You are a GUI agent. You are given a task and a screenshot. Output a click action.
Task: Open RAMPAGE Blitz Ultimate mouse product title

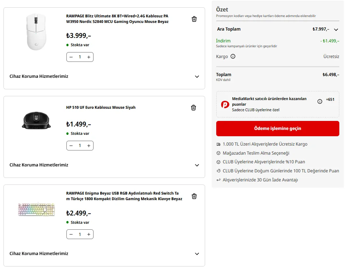[x=117, y=19]
